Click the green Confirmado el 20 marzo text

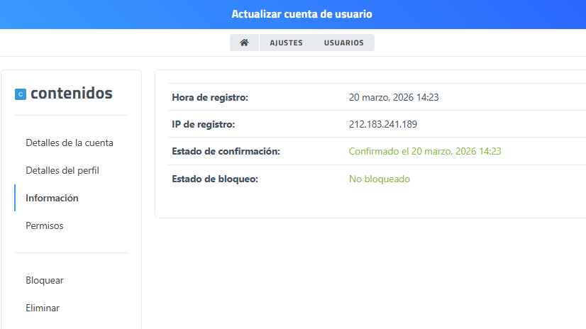425,151
